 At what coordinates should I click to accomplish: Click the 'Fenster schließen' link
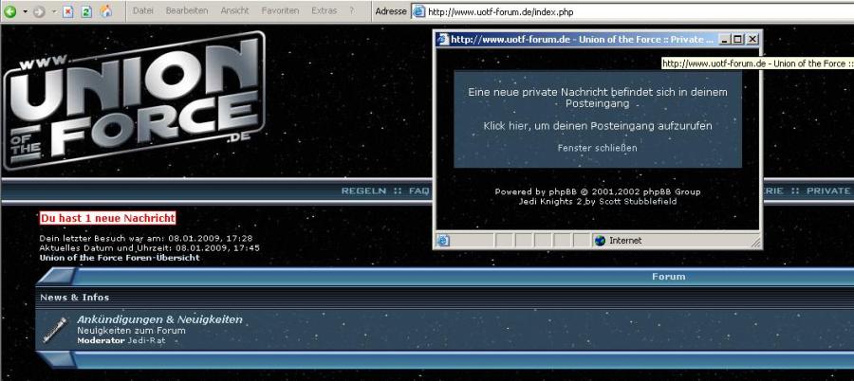(597, 148)
